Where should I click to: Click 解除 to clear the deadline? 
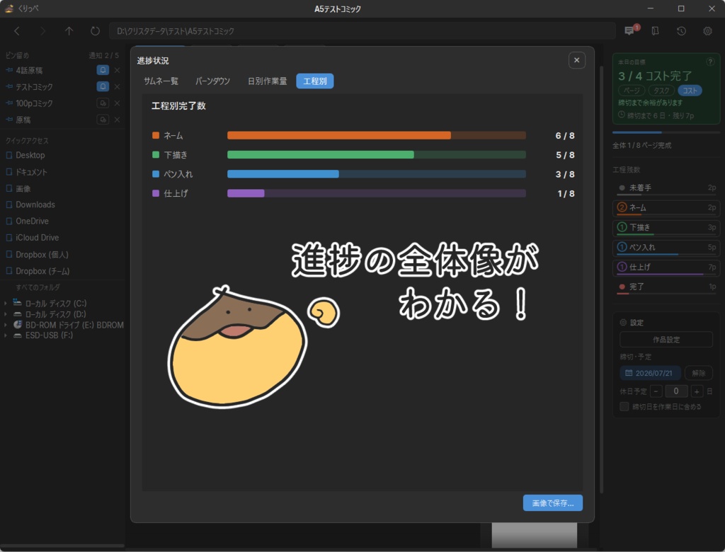(698, 373)
